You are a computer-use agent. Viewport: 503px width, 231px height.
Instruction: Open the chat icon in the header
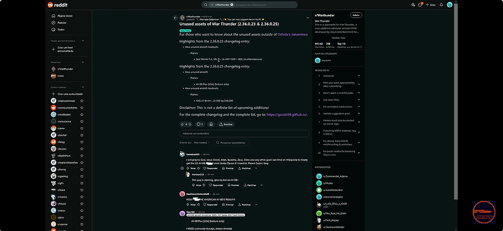tap(420, 5)
